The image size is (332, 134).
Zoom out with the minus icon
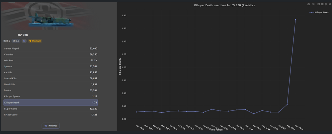tap(322, 4)
